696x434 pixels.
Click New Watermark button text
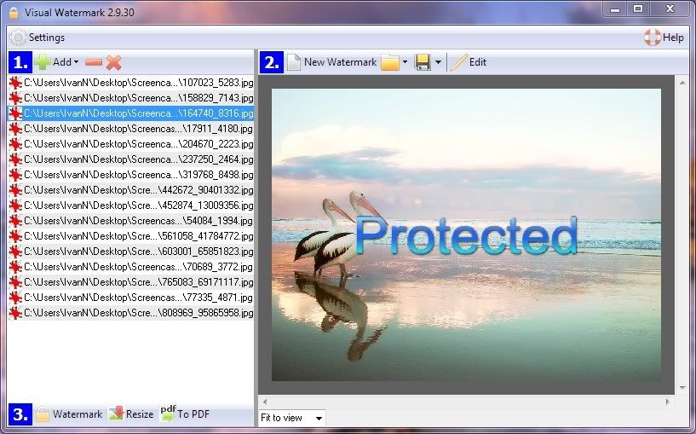point(341,62)
